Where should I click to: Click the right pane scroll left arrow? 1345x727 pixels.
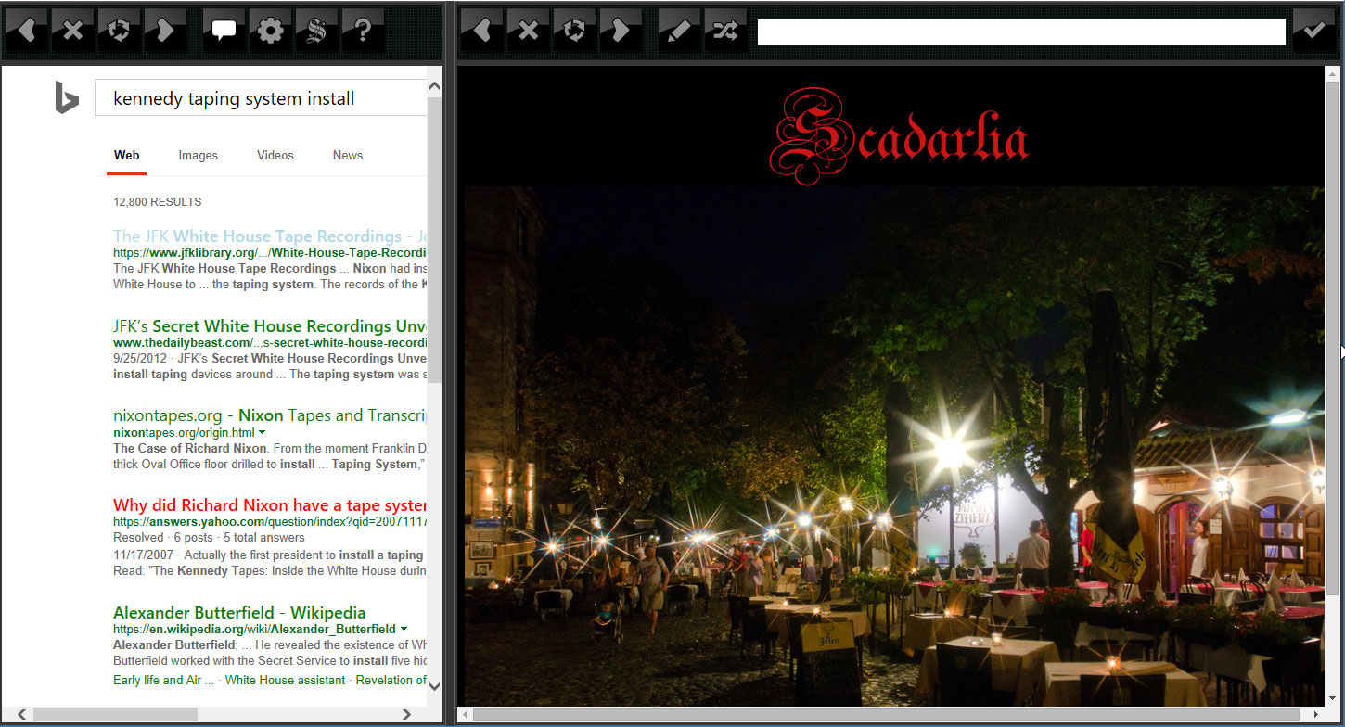467,714
